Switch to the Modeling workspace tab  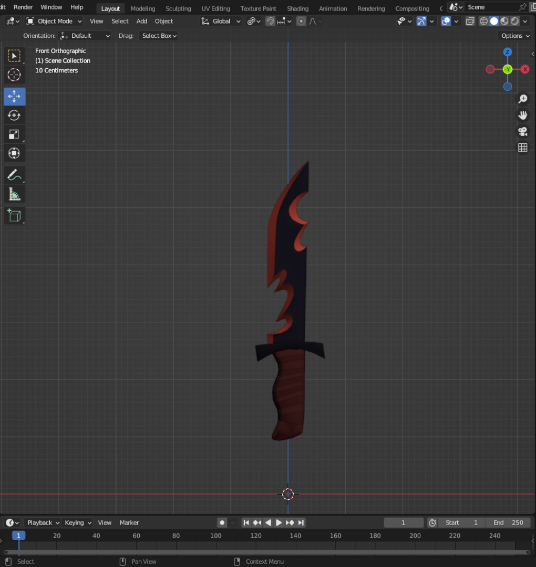click(142, 9)
